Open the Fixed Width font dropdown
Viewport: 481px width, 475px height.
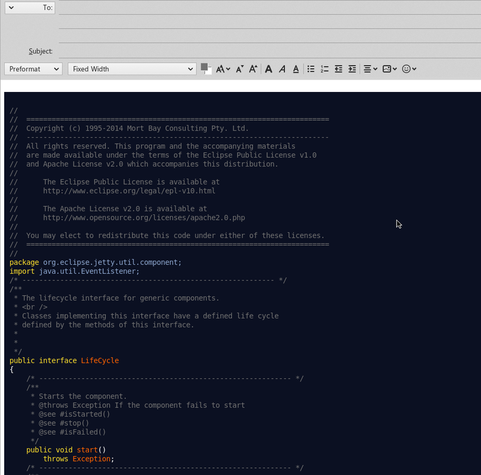point(132,69)
